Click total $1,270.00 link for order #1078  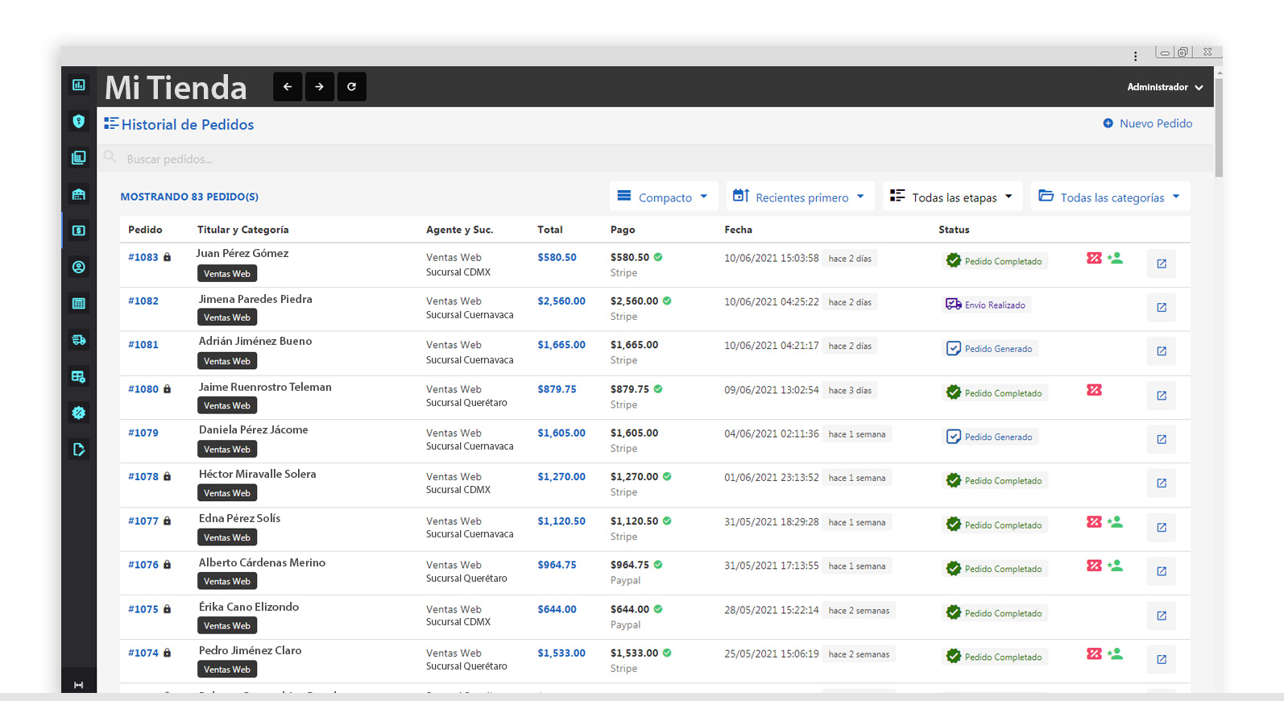[561, 477]
